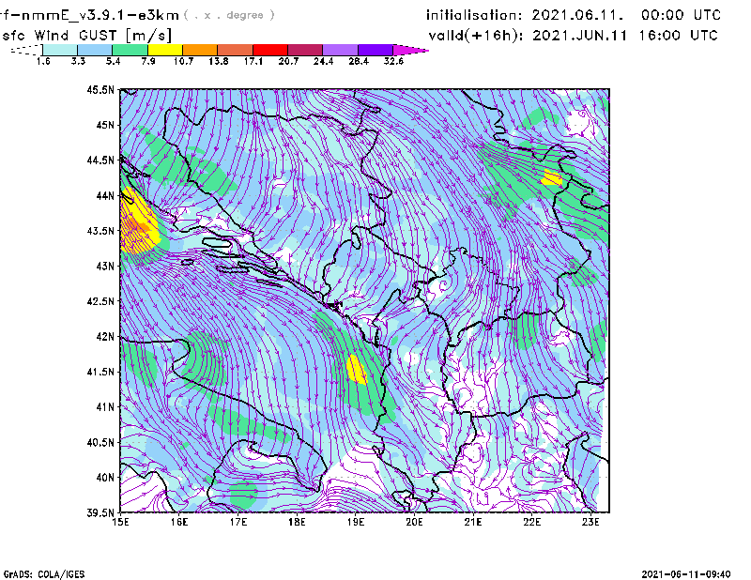Screen dimensions: 751x580
Task: Click the 15E longitude label
Action: point(120,522)
